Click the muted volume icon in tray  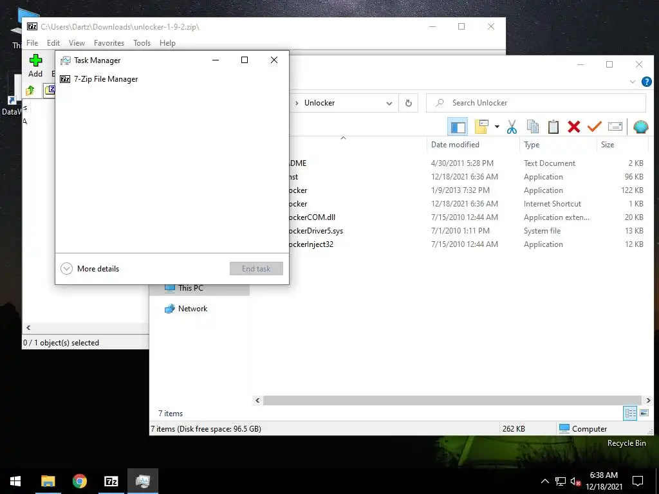pos(575,481)
